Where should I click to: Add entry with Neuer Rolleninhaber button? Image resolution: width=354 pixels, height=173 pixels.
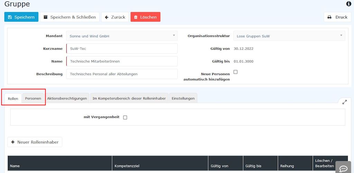(x=35, y=142)
